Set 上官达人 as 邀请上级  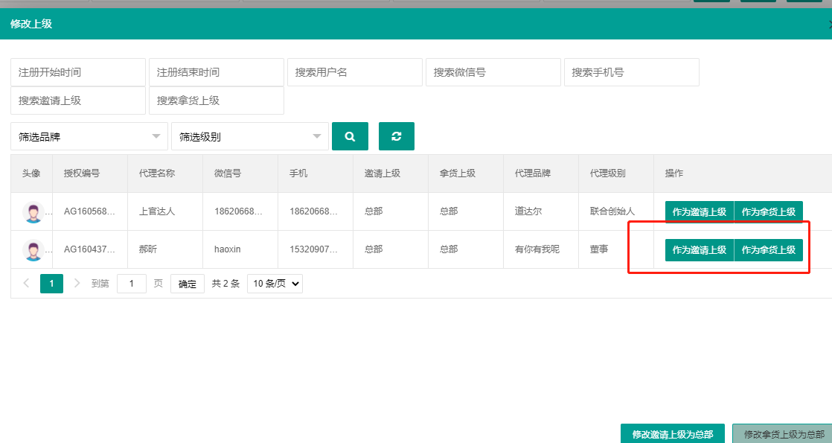[699, 212]
